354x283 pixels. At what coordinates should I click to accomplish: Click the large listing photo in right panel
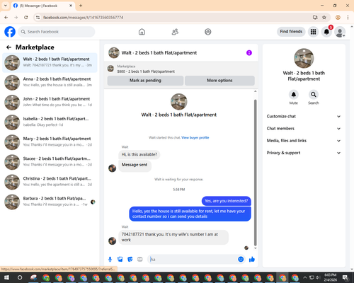coord(304,58)
